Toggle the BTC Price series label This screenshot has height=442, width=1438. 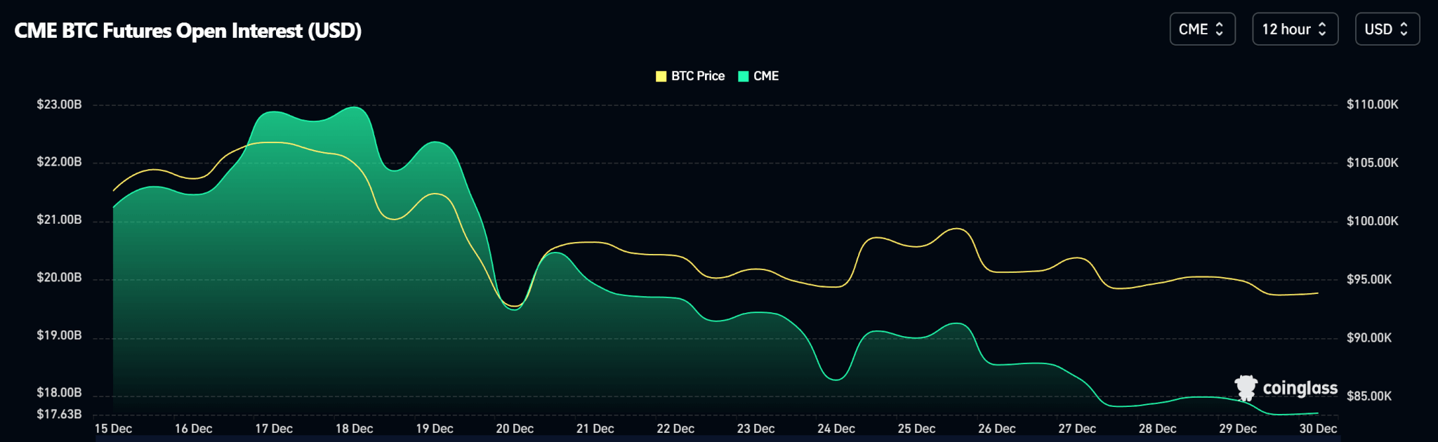(697, 76)
